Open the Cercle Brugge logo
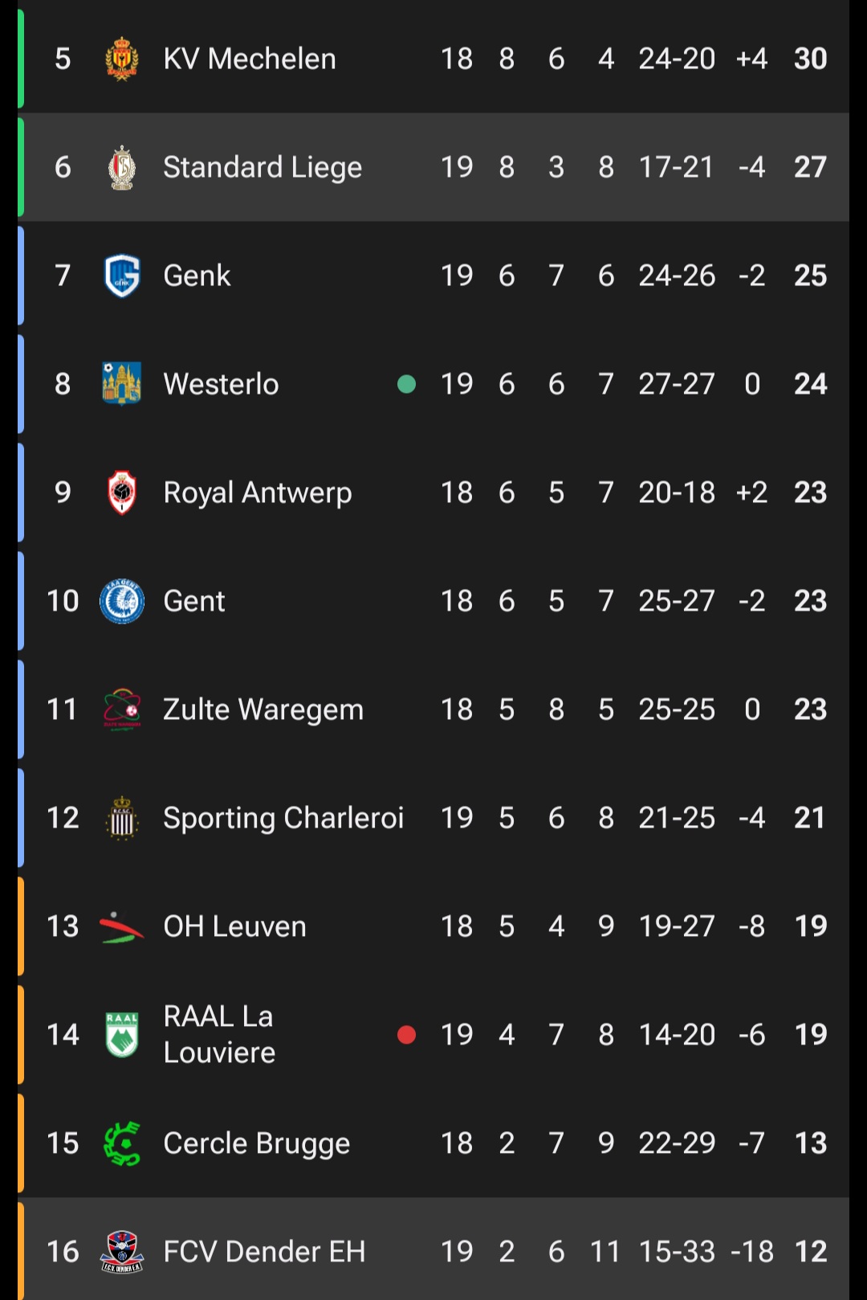867x1300 pixels. (x=122, y=1143)
